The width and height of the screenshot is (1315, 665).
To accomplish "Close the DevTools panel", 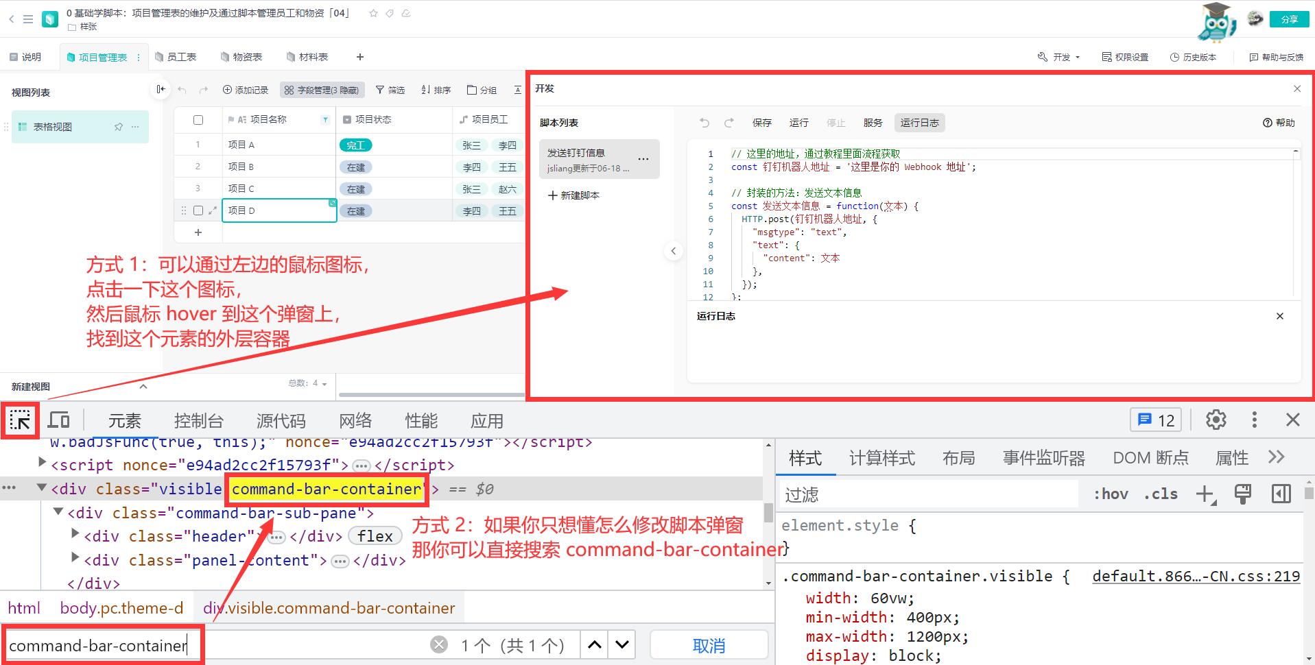I will pos(1293,420).
